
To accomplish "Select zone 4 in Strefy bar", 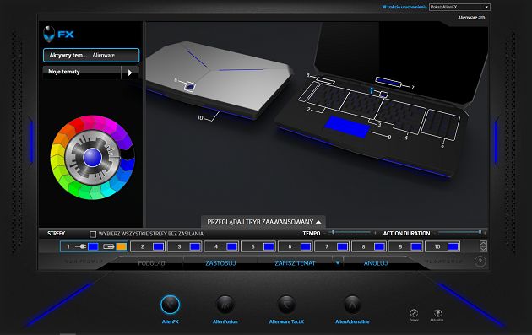I will 221,246.
